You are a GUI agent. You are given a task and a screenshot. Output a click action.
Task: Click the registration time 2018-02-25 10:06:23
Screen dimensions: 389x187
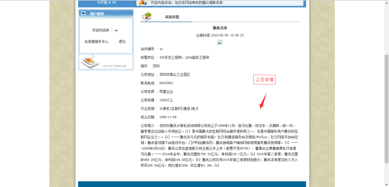click(x=227, y=36)
